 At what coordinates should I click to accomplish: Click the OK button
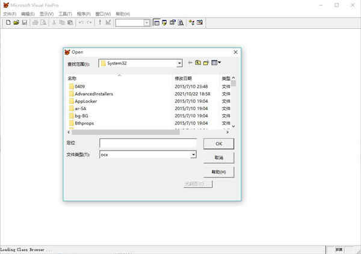219,144
